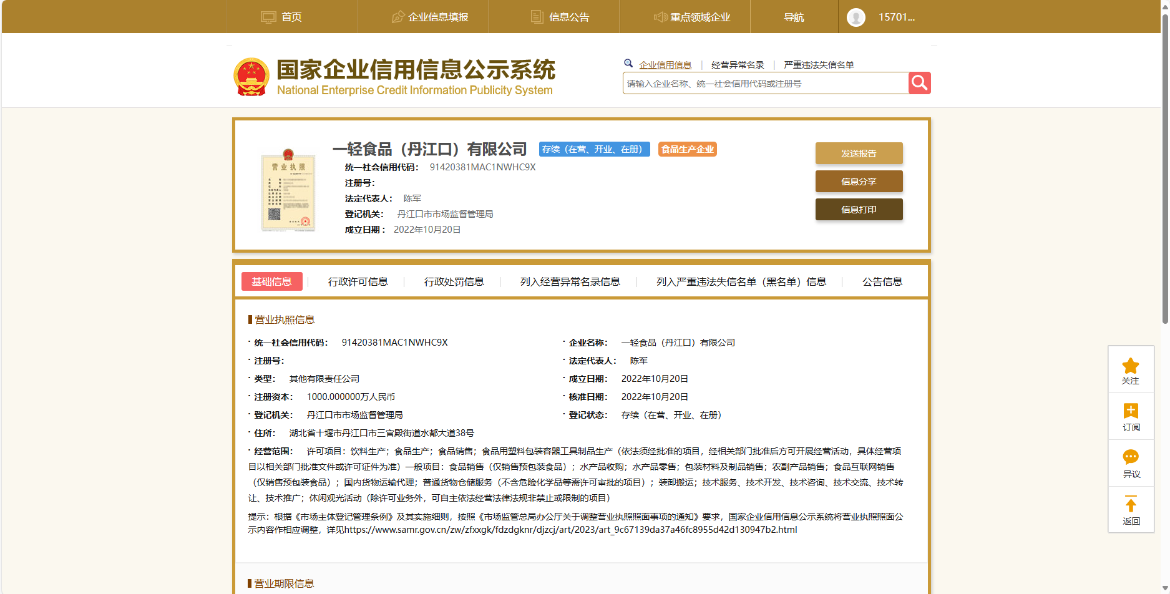Open the 异议 objection chat icon
This screenshot has height=594, width=1170.
pos(1130,458)
